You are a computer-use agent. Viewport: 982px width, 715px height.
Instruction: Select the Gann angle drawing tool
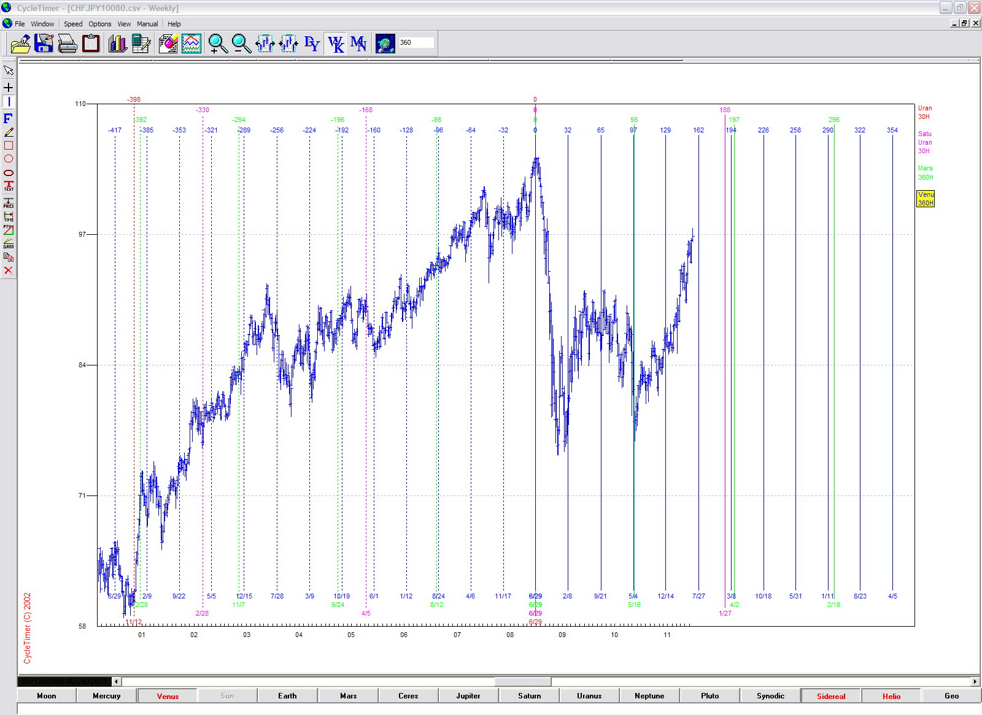[x=9, y=243]
